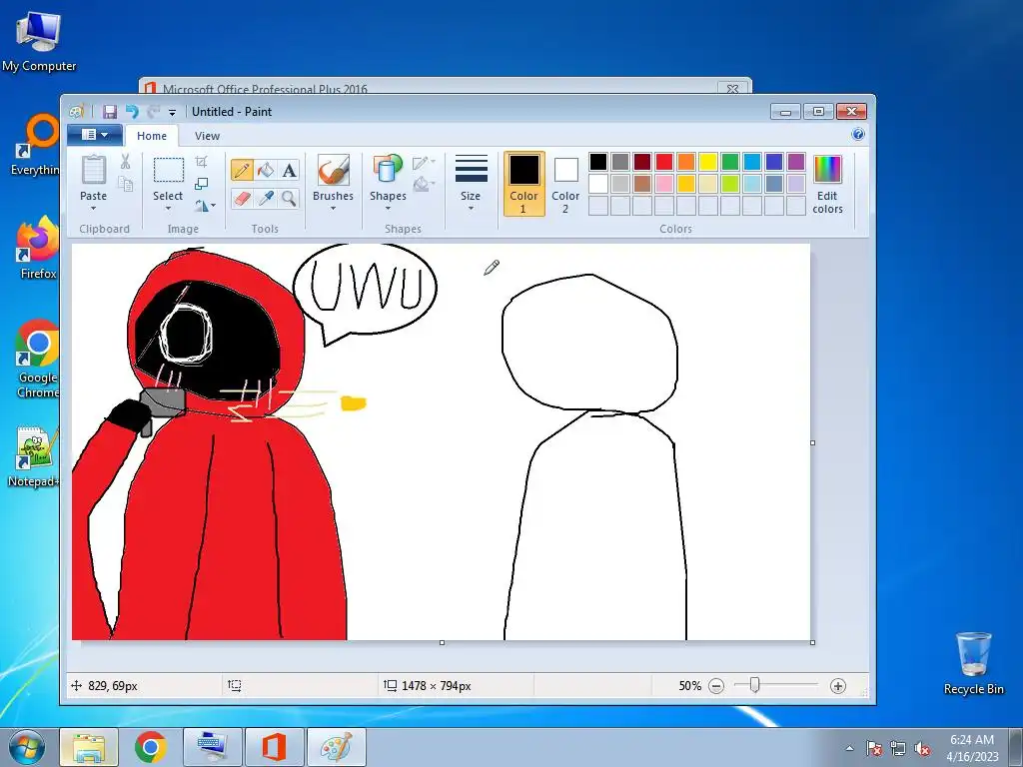Open the Shapes gallery
This screenshot has height=767, width=1023.
click(388, 184)
